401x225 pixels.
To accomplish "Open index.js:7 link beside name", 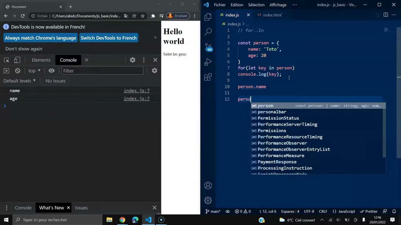I will click(137, 91).
